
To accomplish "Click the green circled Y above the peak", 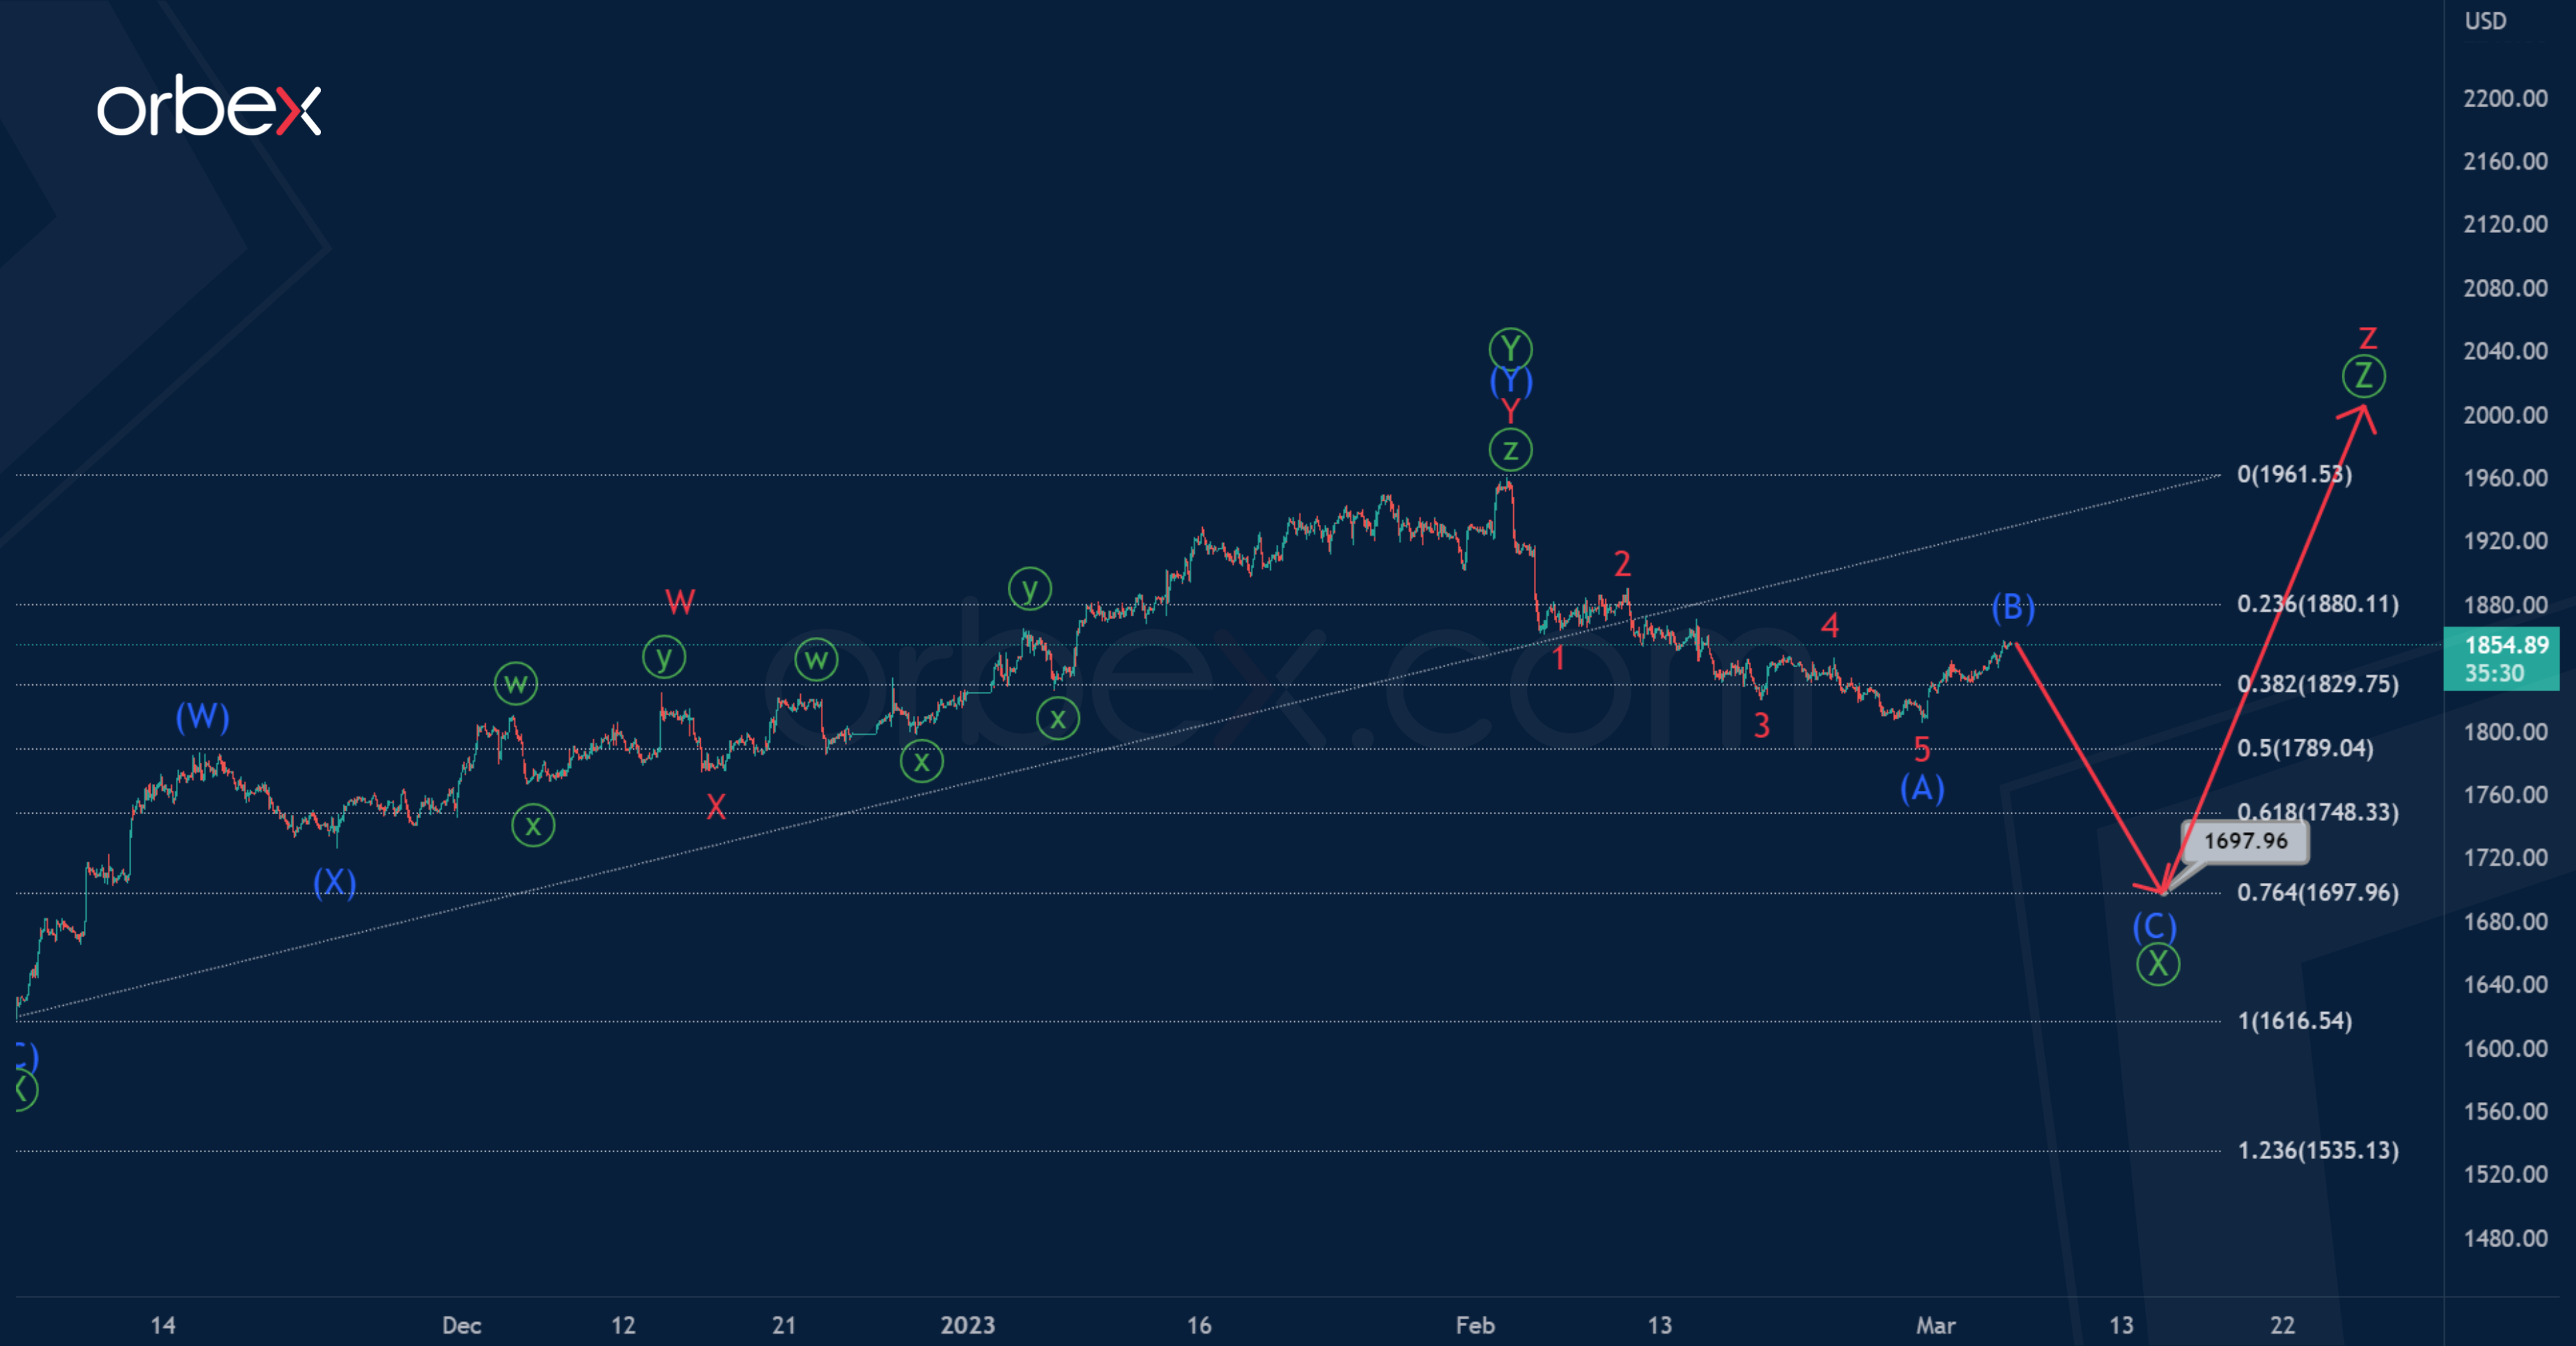I will tap(1510, 349).
